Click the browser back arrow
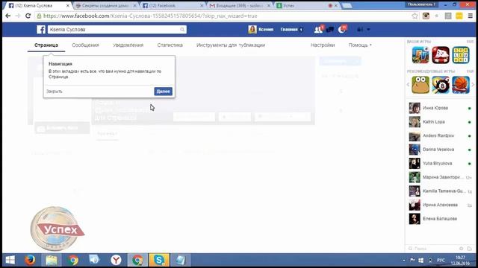The height and width of the screenshot is (268, 478). coord(8,16)
